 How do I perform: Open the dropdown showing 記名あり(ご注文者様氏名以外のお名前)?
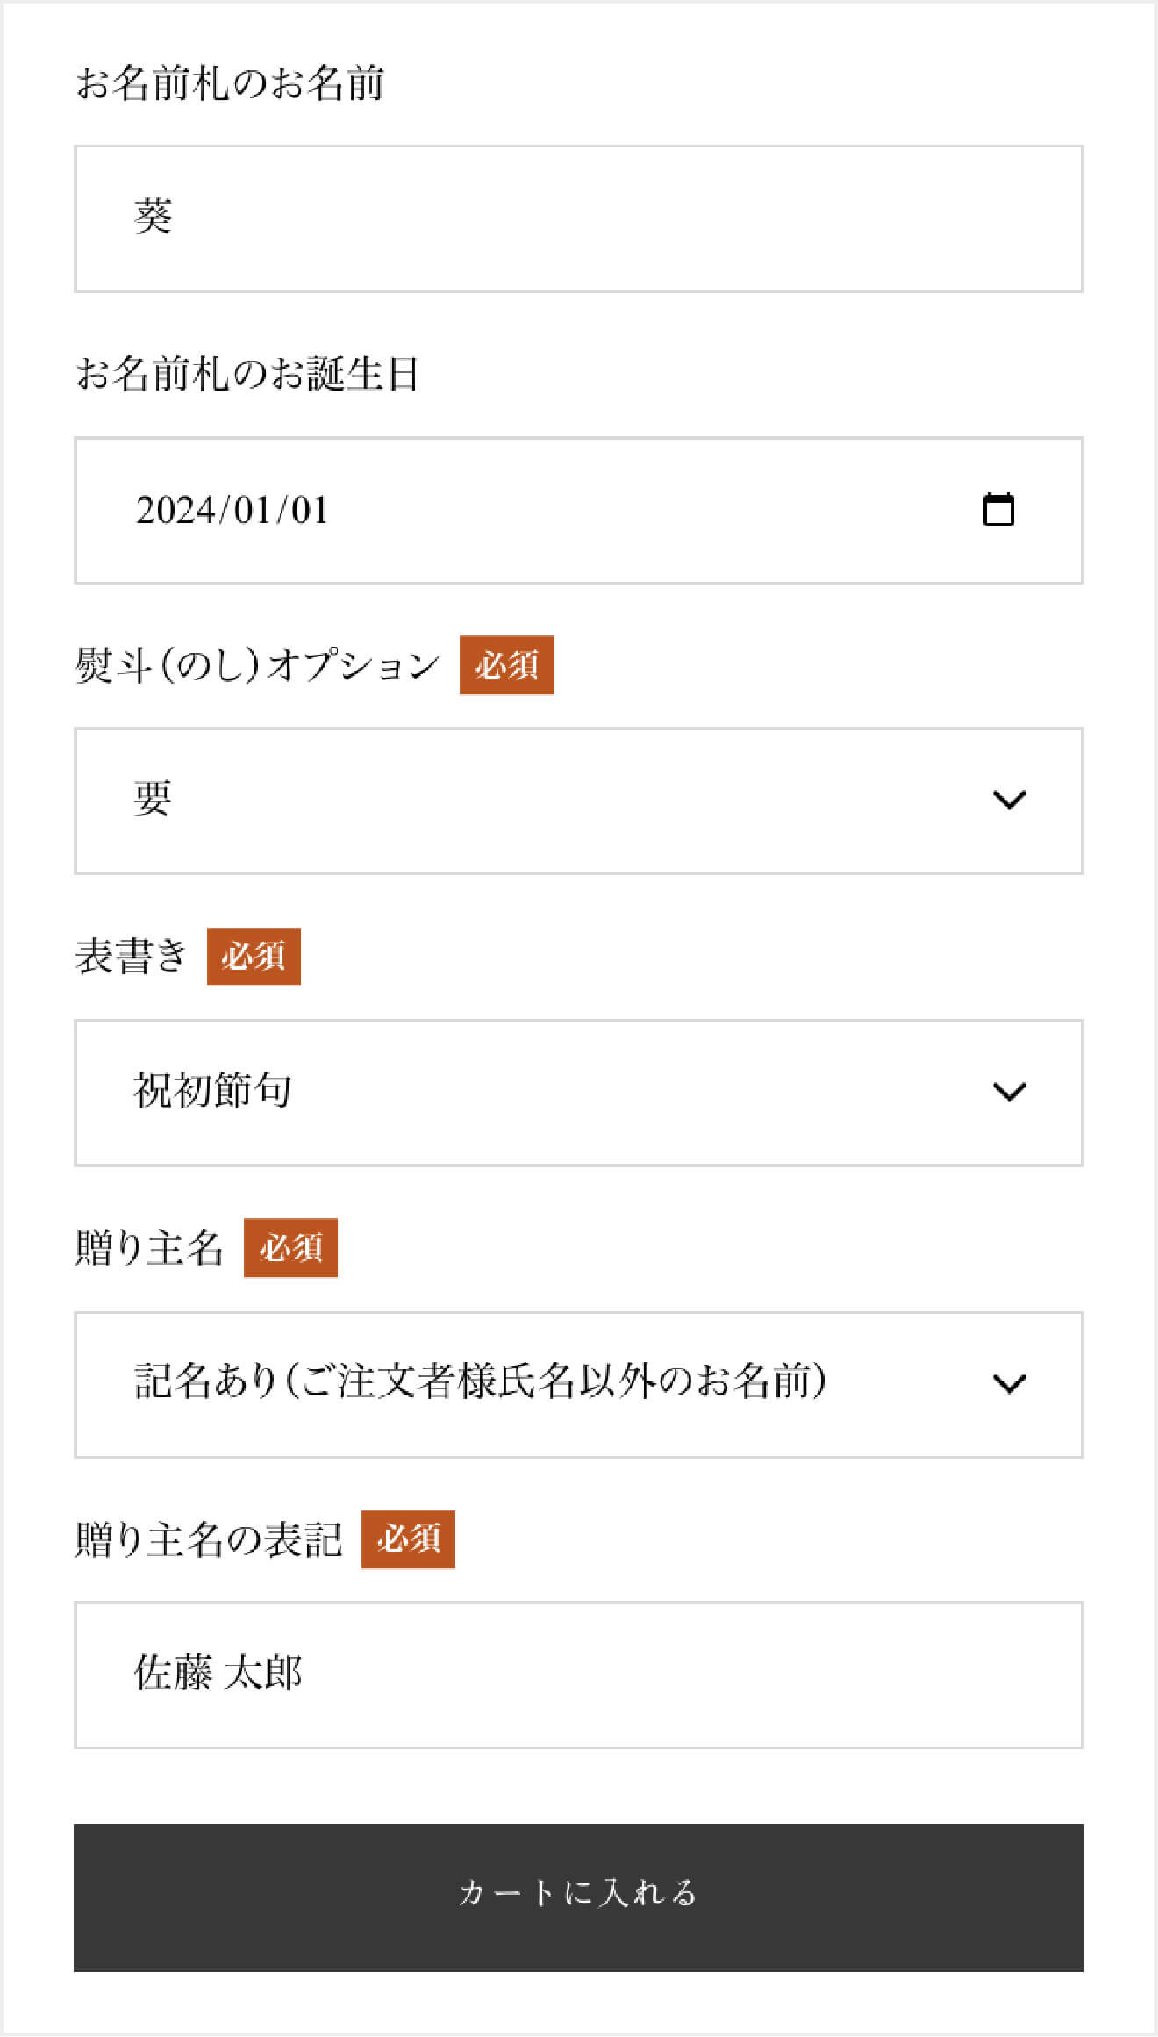pos(526,1384)
